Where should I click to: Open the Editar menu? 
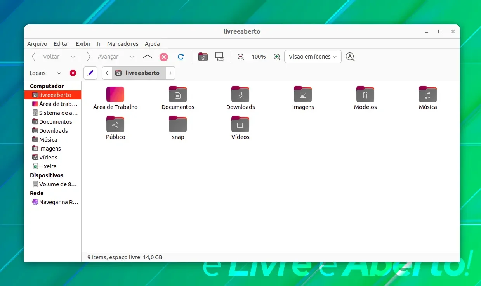61,44
